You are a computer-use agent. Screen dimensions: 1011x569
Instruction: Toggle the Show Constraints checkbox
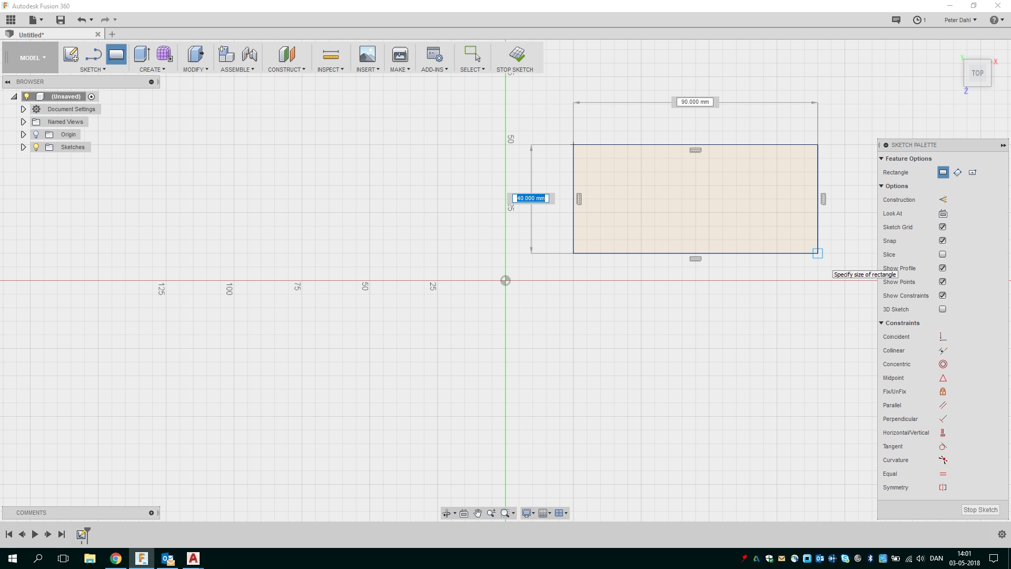coord(943,296)
